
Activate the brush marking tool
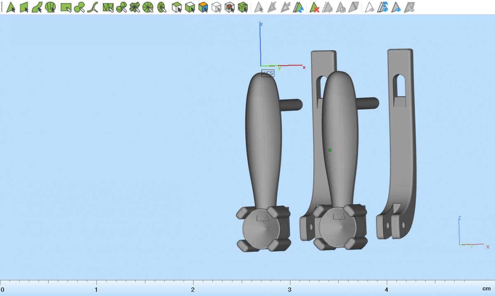coord(80,7)
